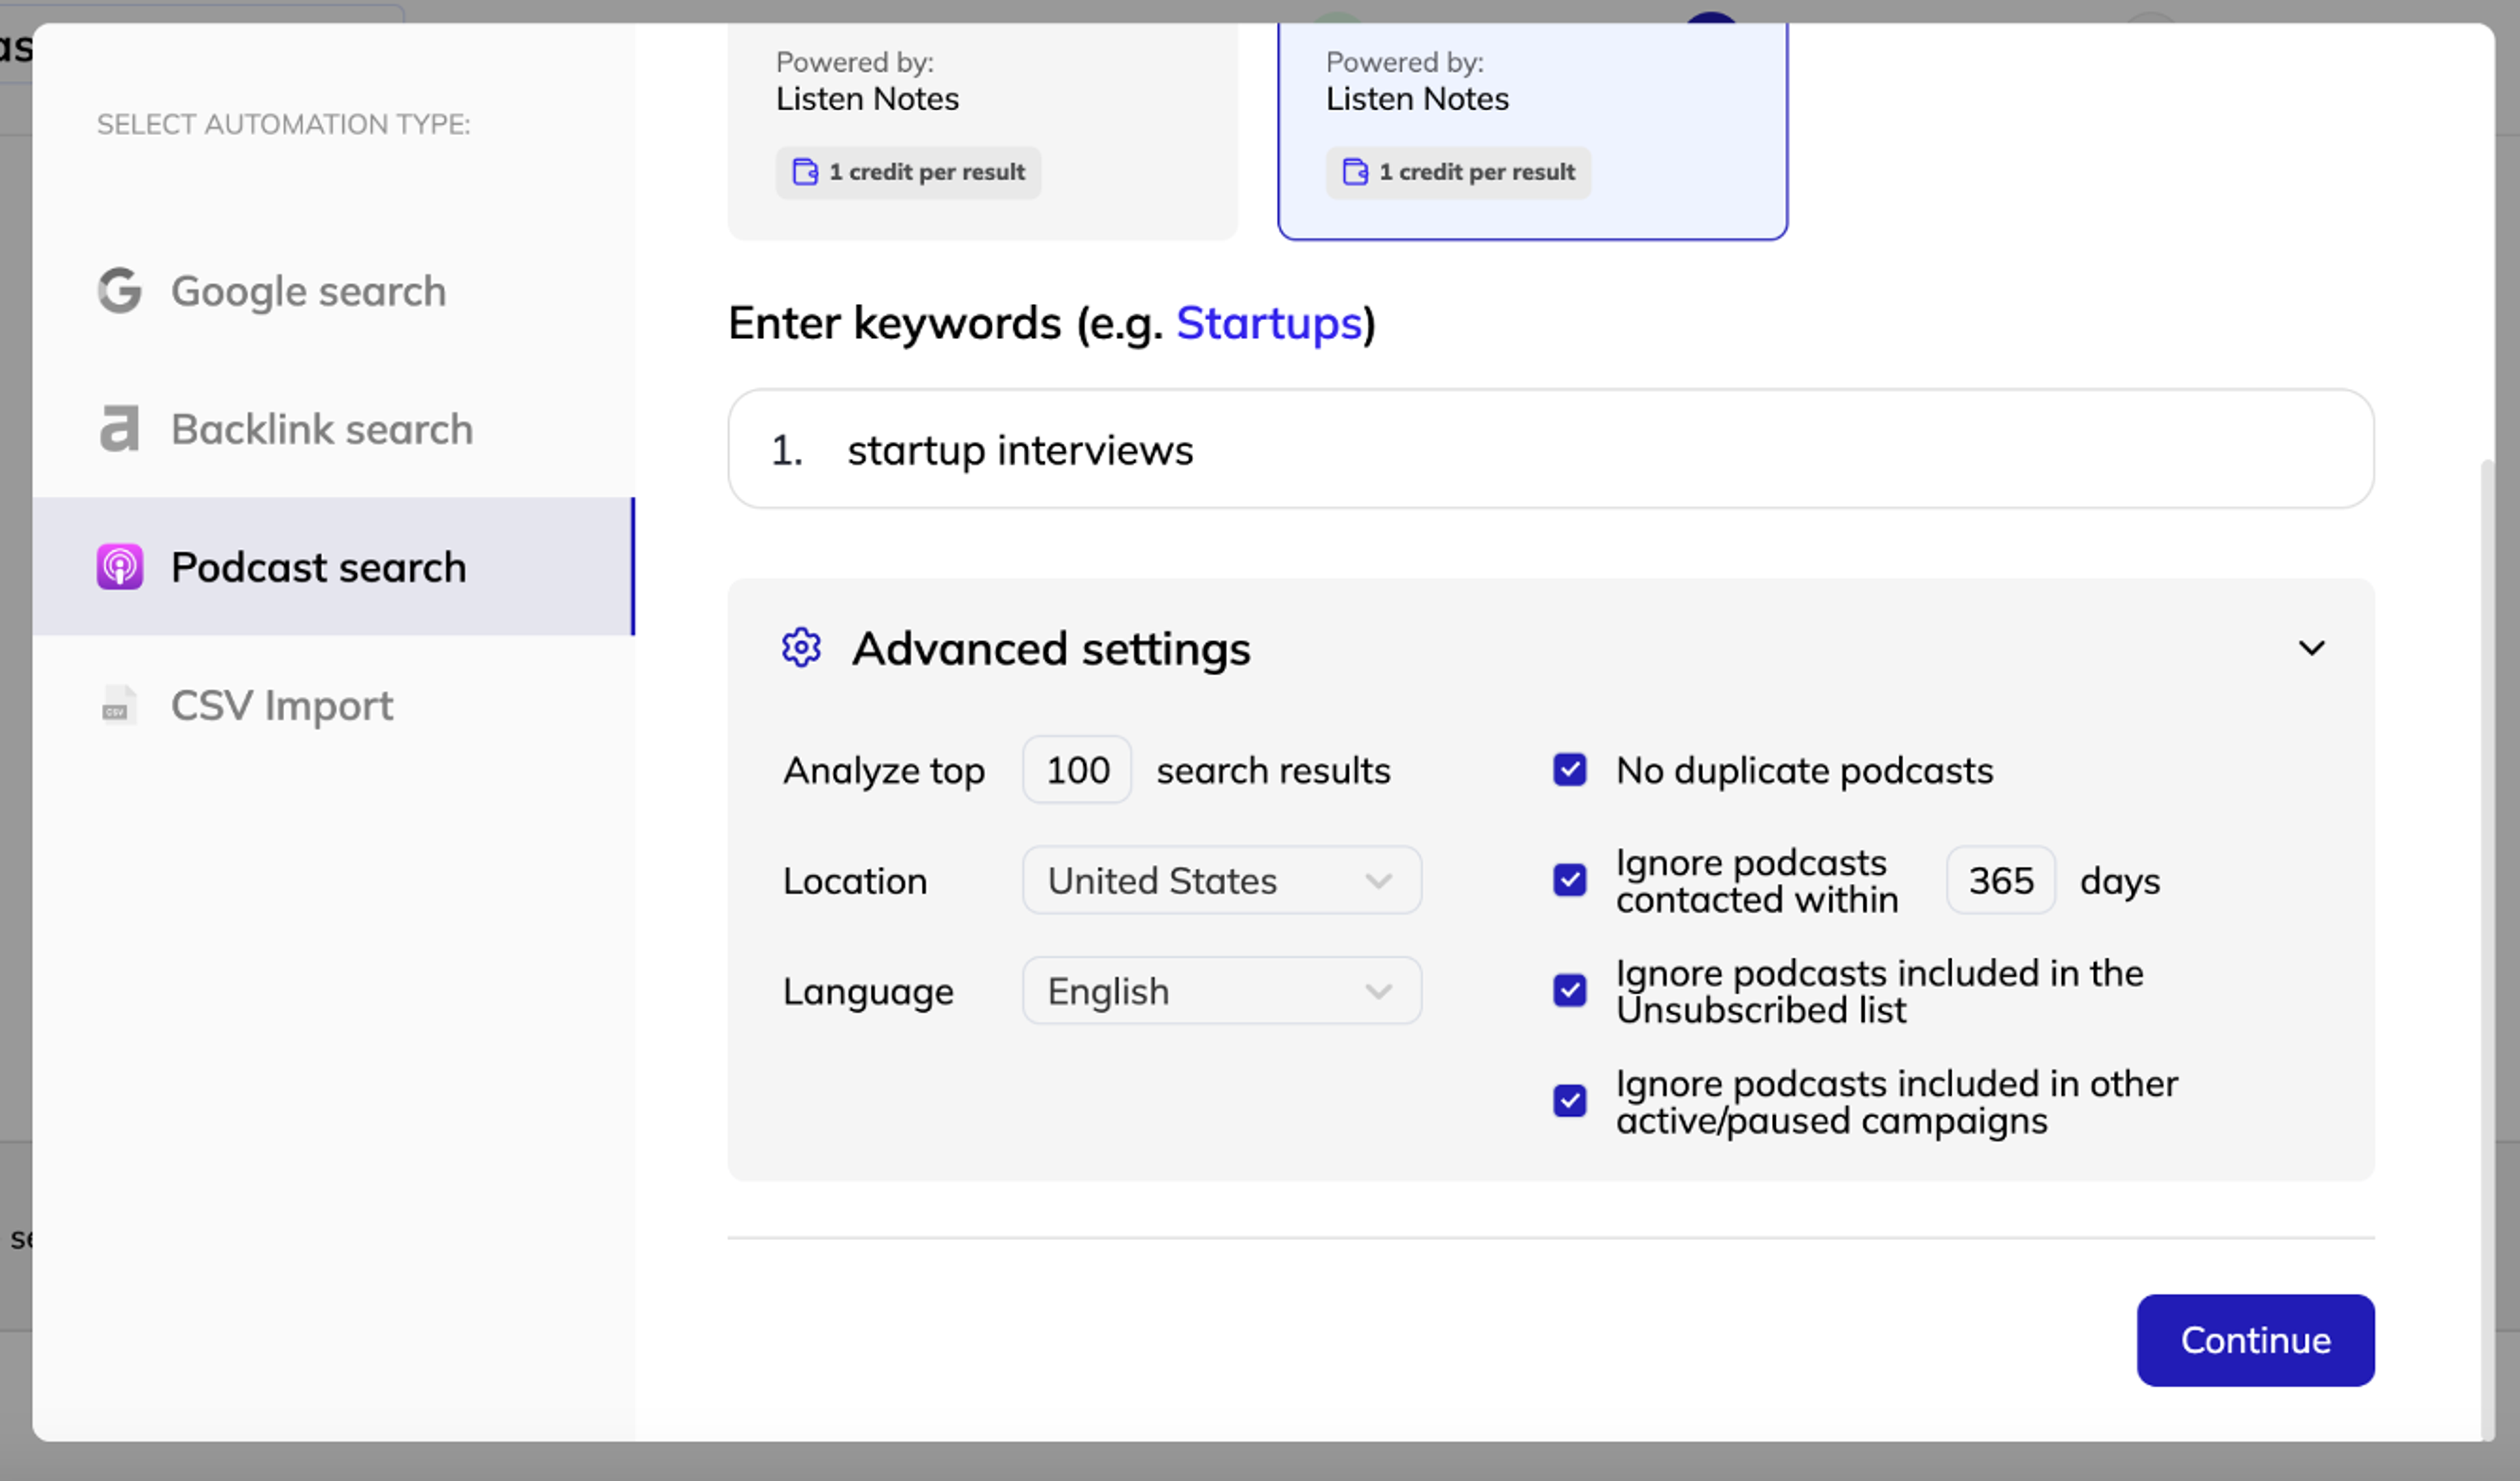This screenshot has height=1481, width=2520.
Task: Click the purple Podcast search icon
Action: pyautogui.click(x=119, y=567)
